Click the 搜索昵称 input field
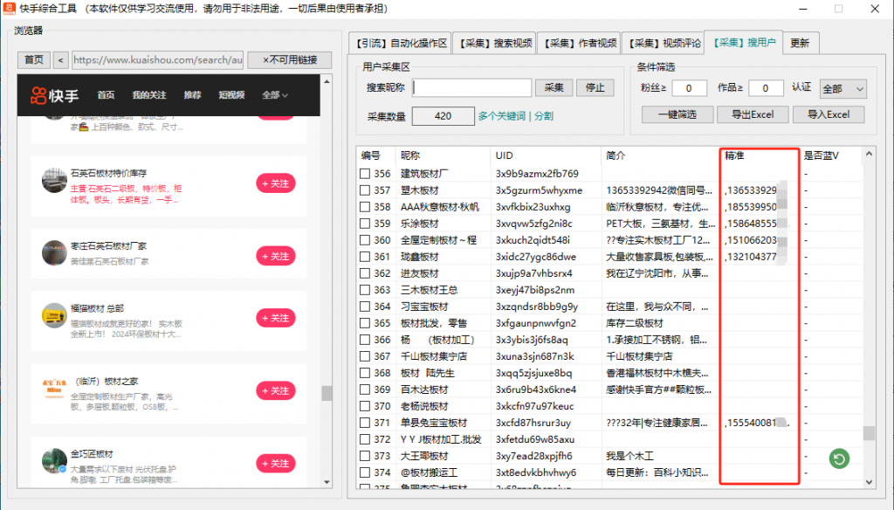 [x=472, y=88]
